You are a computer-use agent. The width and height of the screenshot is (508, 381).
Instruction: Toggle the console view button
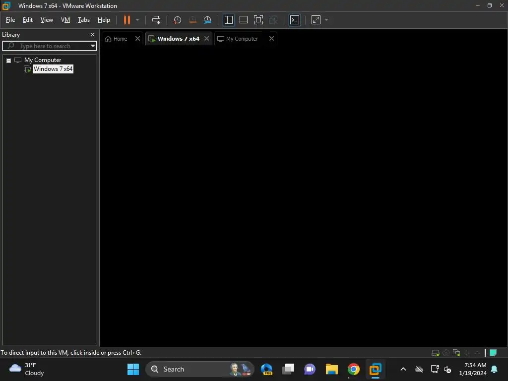(295, 20)
